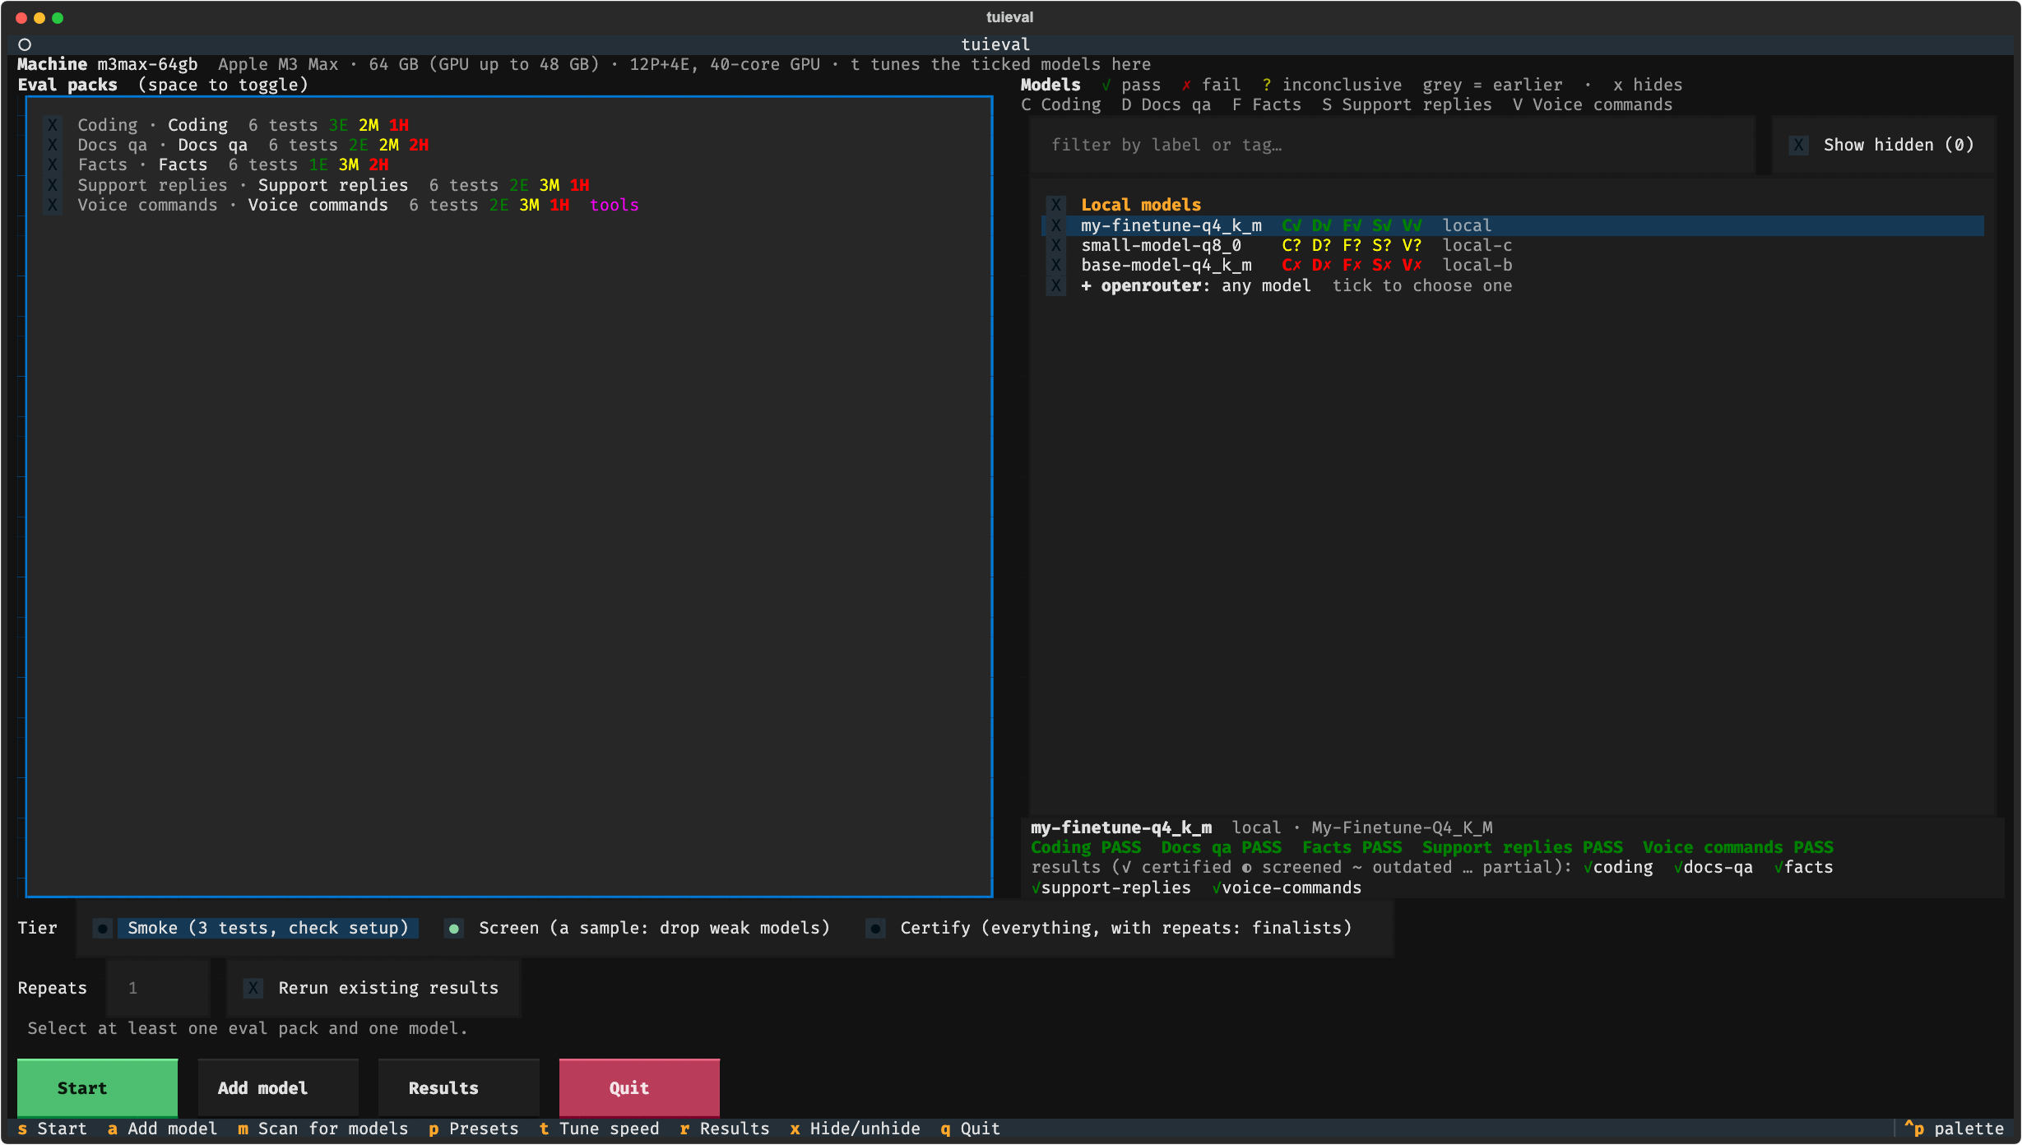
Task: Open the Add model button
Action: 278,1088
